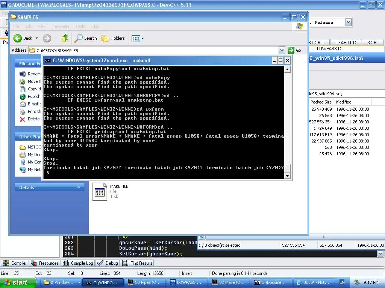Click the Rename task icon
The height and width of the screenshot is (288, 385).
pyautogui.click(x=23, y=74)
